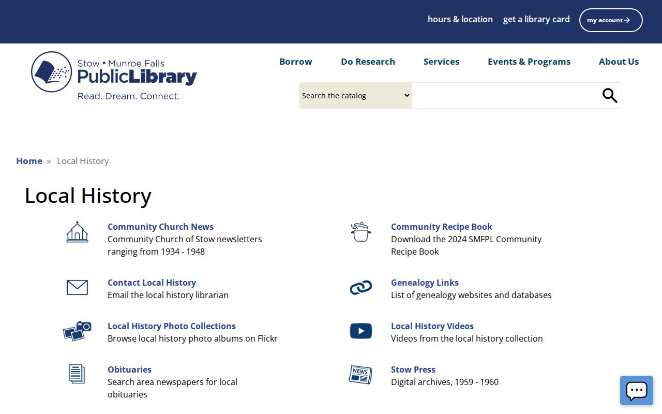Click the video play icon for Local History Videos
Image resolution: width=662 pixels, height=414 pixels.
360,331
